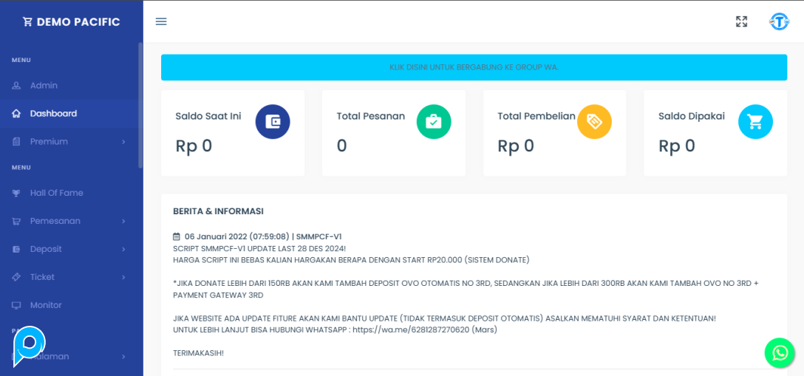Click the hamburger menu toggle icon

pyautogui.click(x=161, y=21)
